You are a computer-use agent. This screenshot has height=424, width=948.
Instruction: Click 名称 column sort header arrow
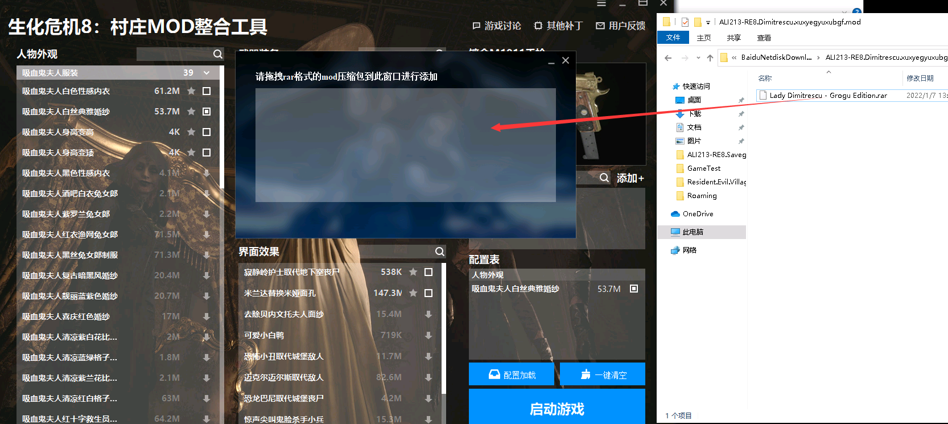(829, 72)
